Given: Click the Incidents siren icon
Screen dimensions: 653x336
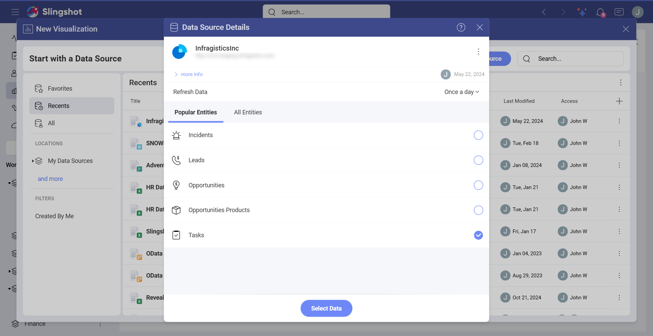Looking at the screenshot, I should tap(176, 135).
